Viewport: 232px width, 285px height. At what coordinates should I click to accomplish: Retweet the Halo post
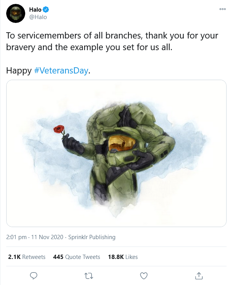[x=89, y=276]
